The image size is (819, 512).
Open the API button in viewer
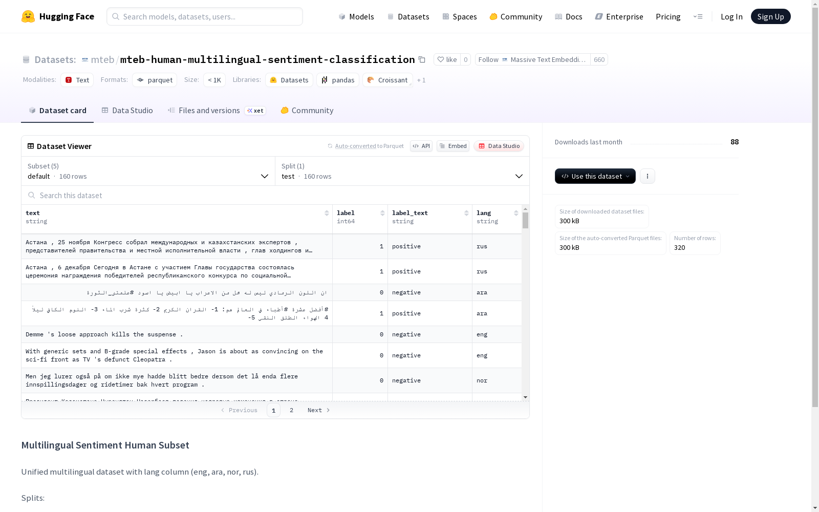click(x=421, y=146)
